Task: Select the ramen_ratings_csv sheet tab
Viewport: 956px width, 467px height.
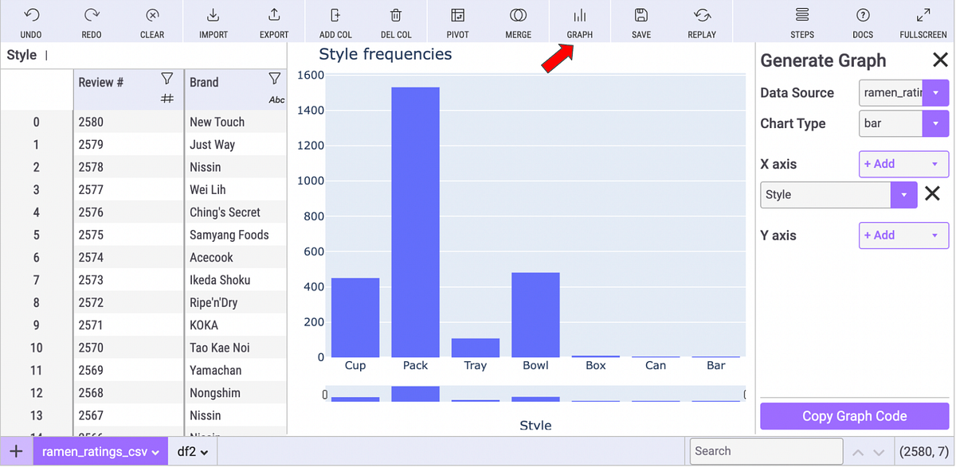Action: click(94, 451)
